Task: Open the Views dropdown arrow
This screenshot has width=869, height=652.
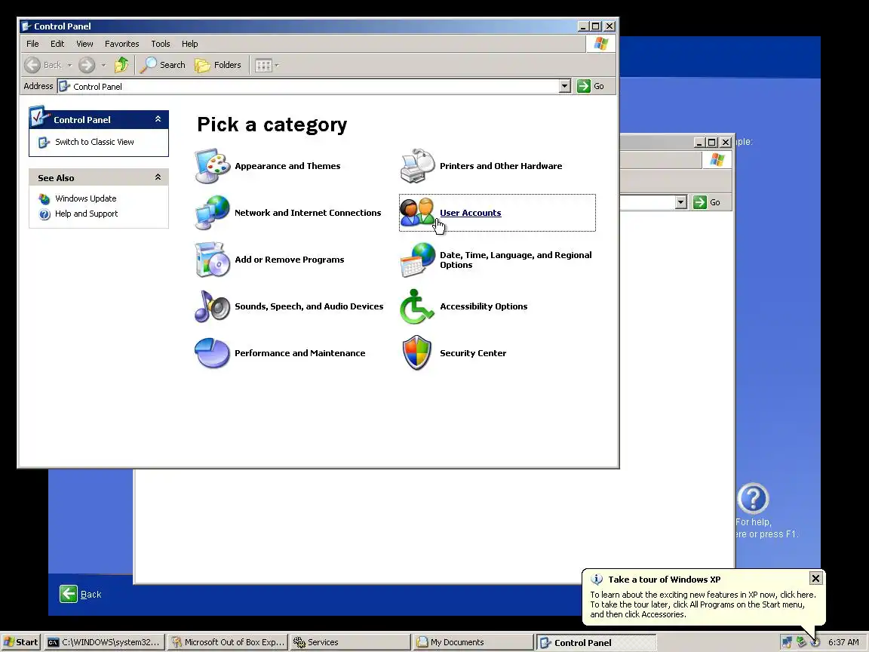Action: pyautogui.click(x=277, y=66)
